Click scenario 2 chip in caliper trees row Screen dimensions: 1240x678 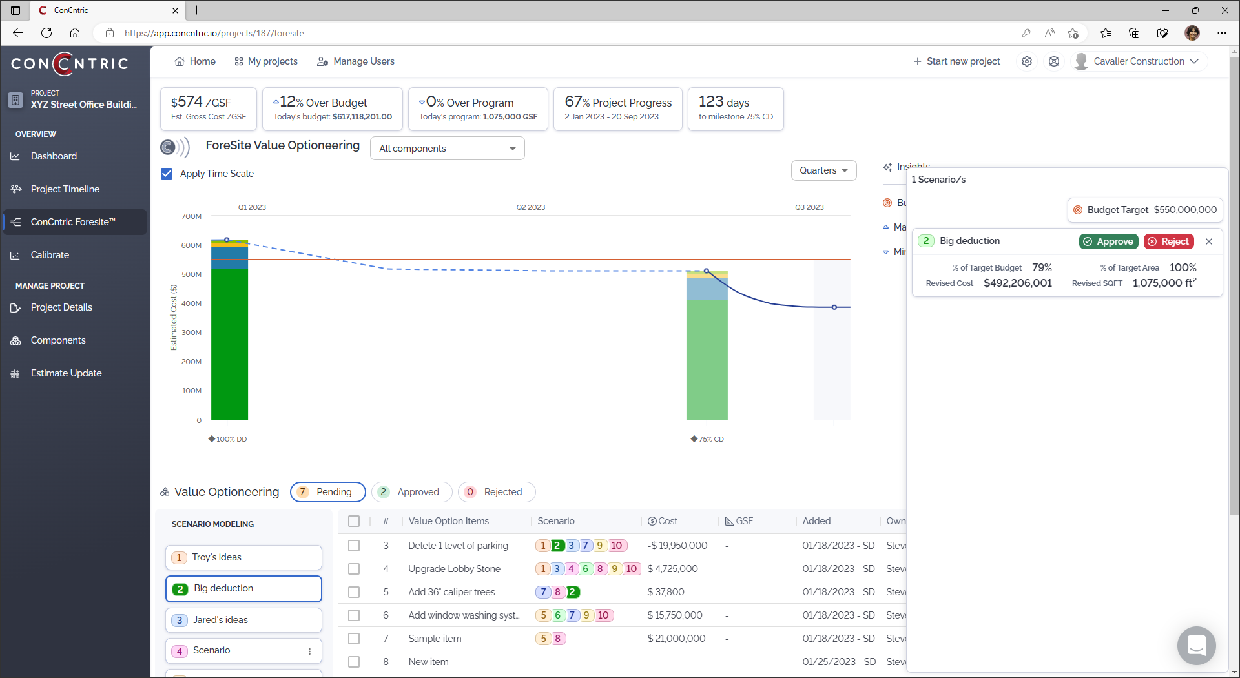[572, 592]
